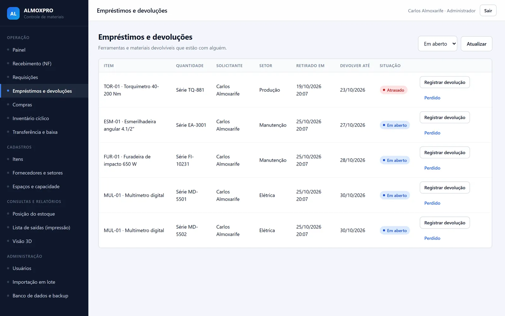Image resolution: width=505 pixels, height=316 pixels.
Task: Click ESM-01 Esmerilhadeira angular item
Action: pos(130,125)
